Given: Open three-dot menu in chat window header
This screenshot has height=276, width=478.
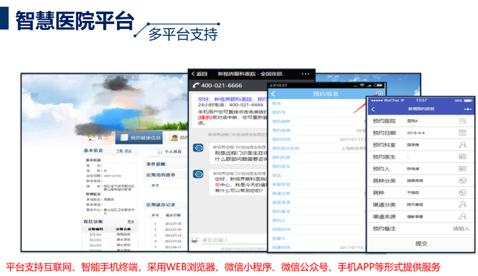Looking at the screenshot, I should pos(305,74).
